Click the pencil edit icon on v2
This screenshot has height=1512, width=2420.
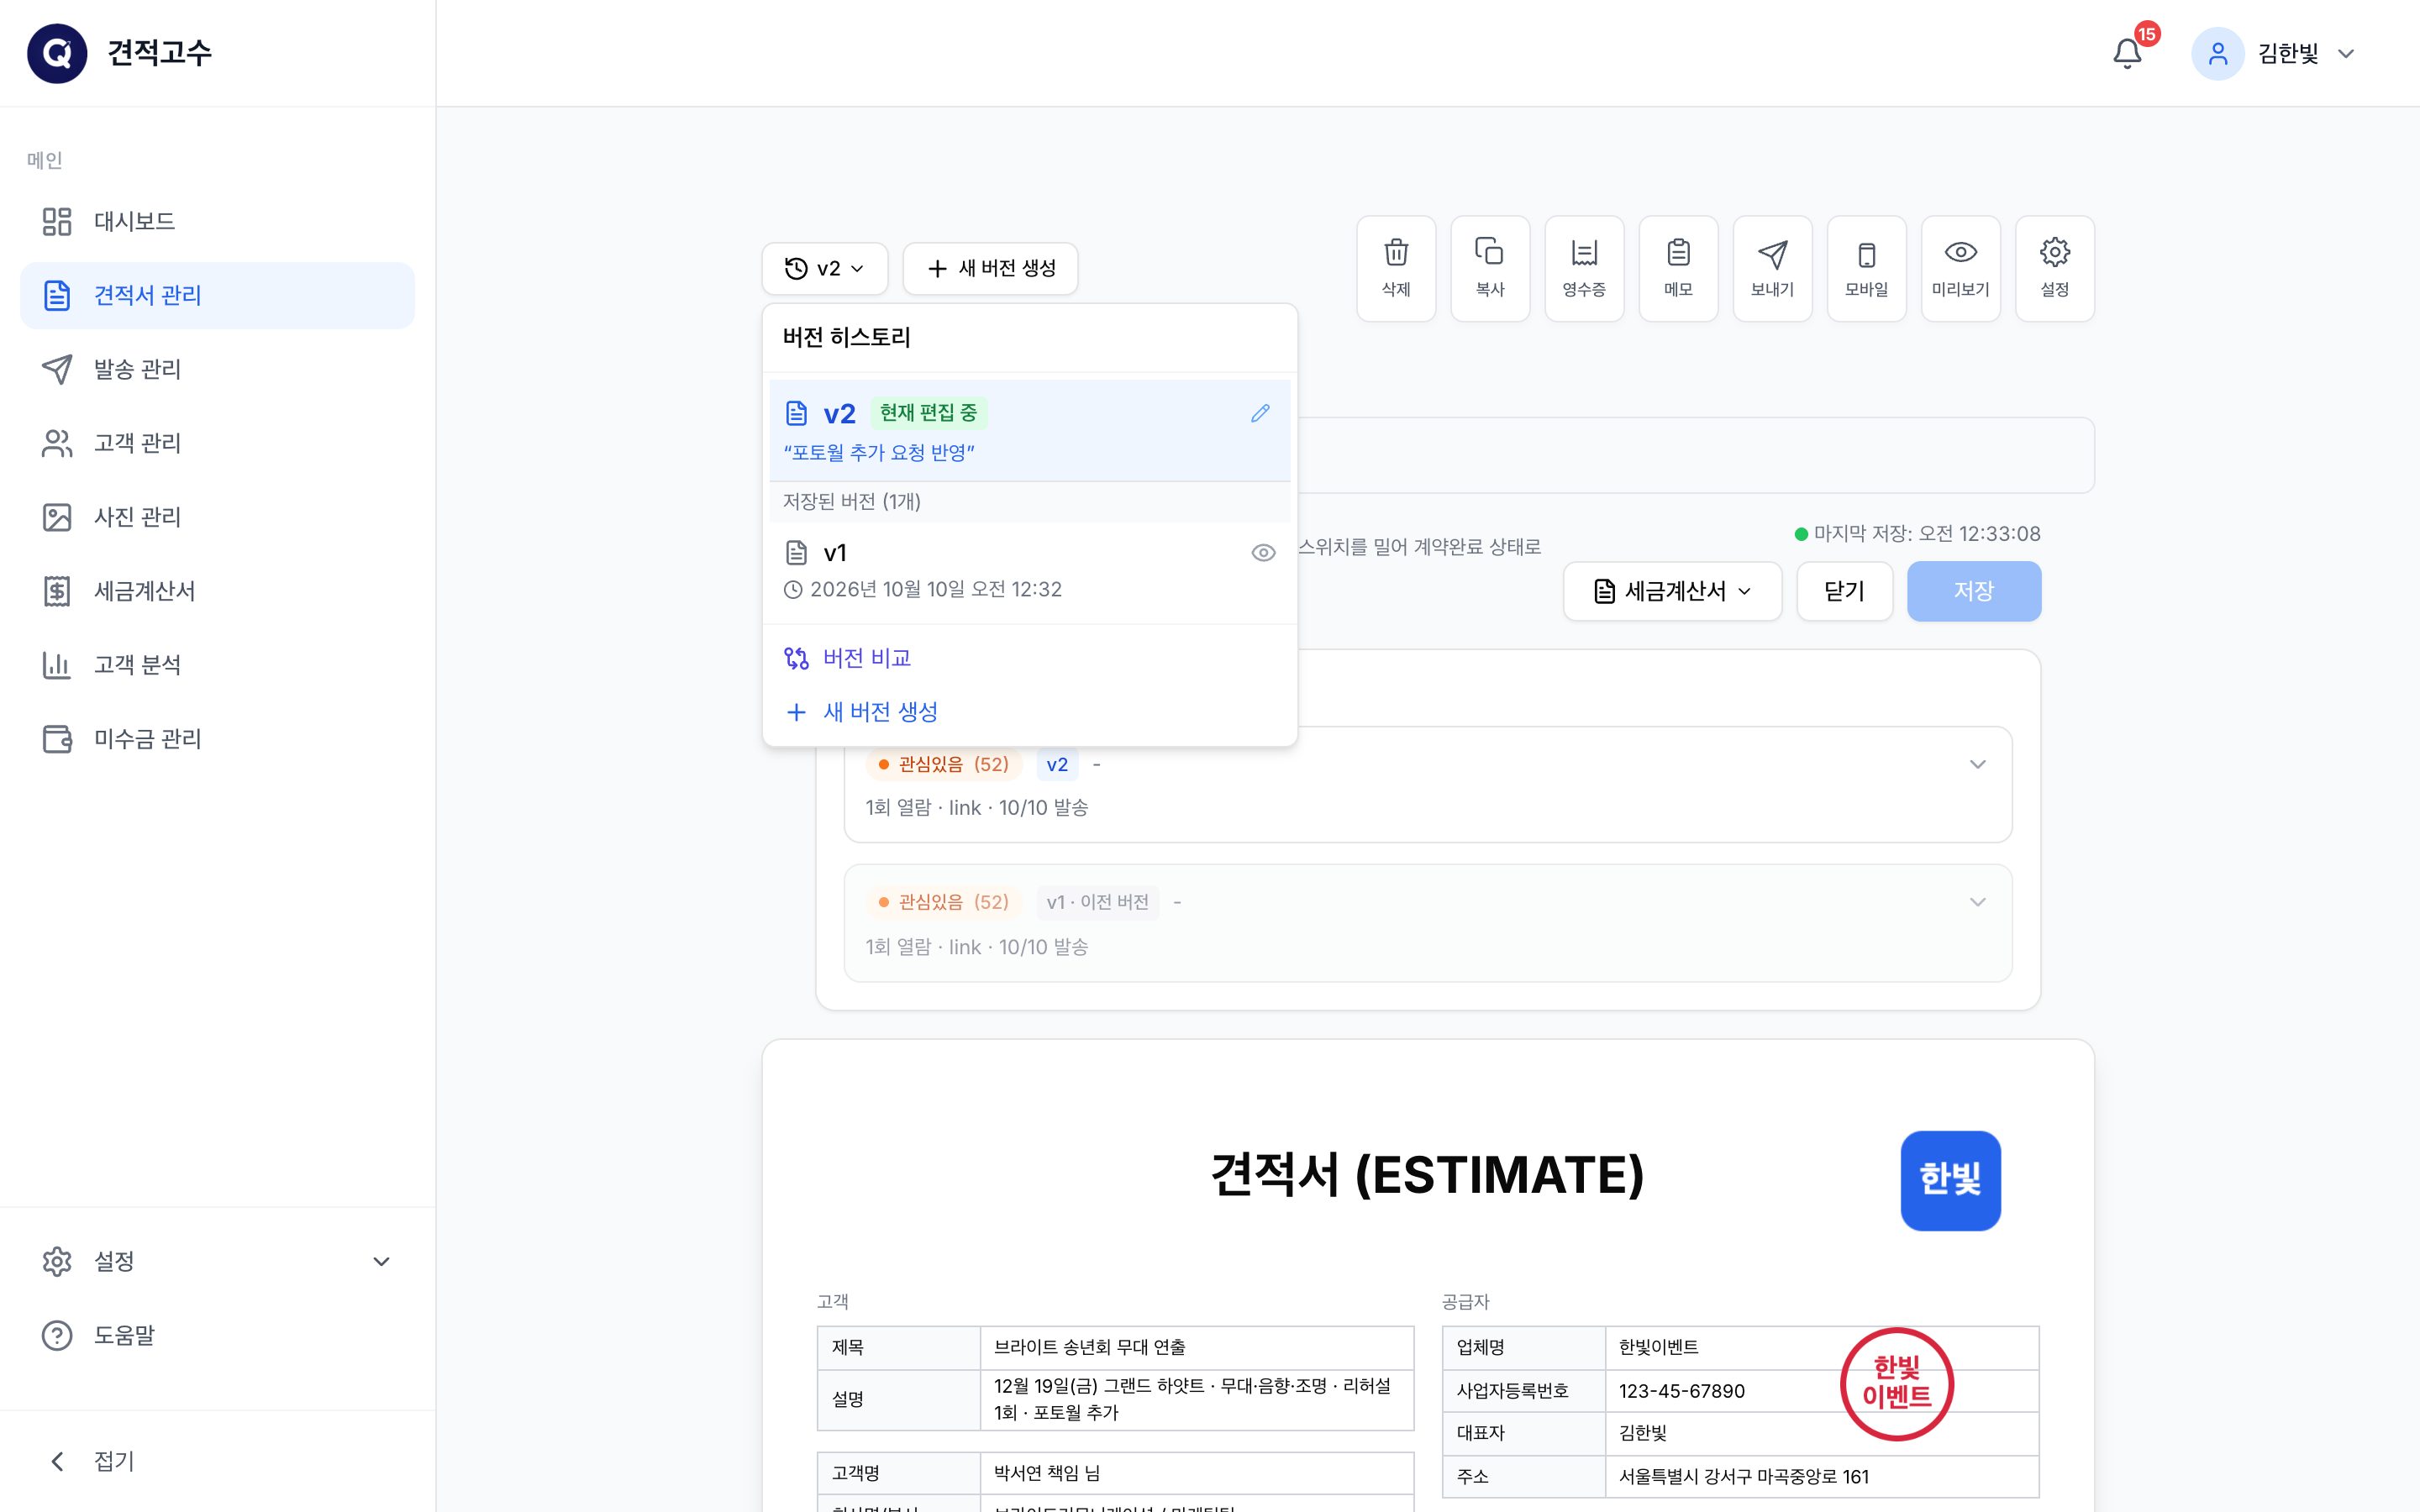click(1260, 413)
